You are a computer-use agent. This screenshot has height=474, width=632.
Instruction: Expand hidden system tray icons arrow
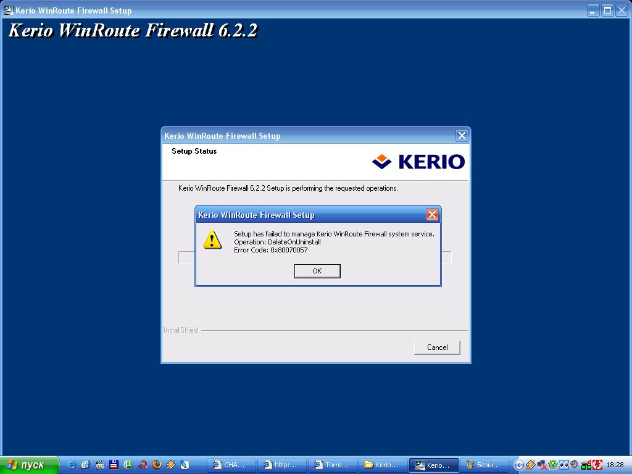518,465
